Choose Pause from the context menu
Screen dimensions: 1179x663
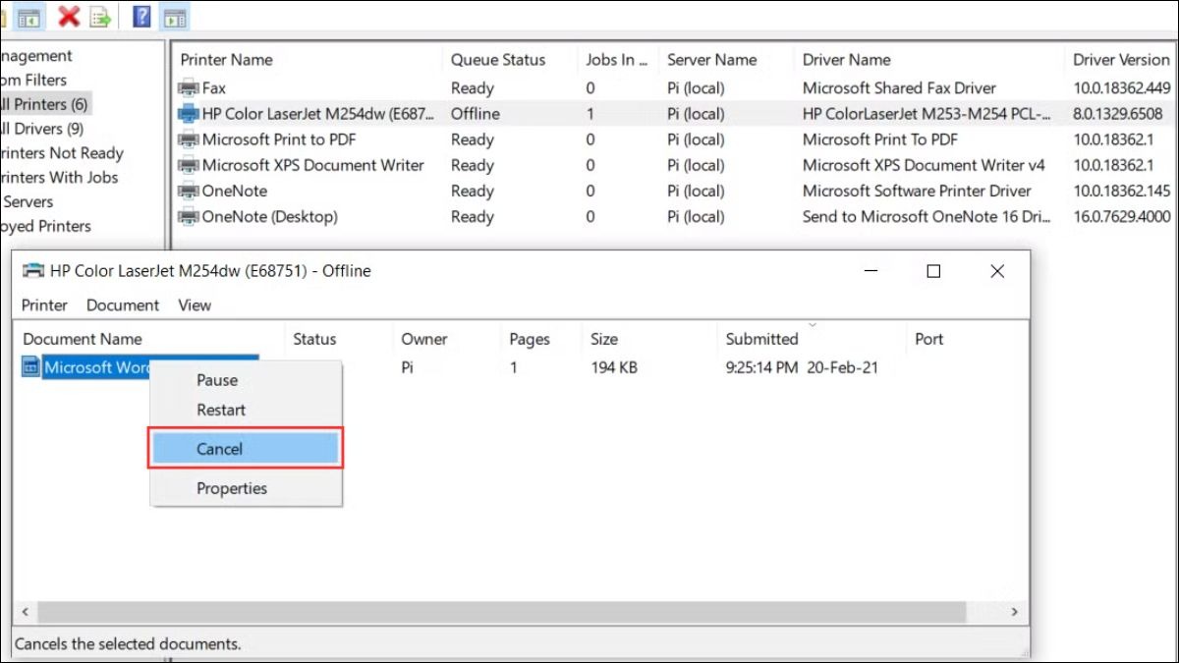click(217, 380)
